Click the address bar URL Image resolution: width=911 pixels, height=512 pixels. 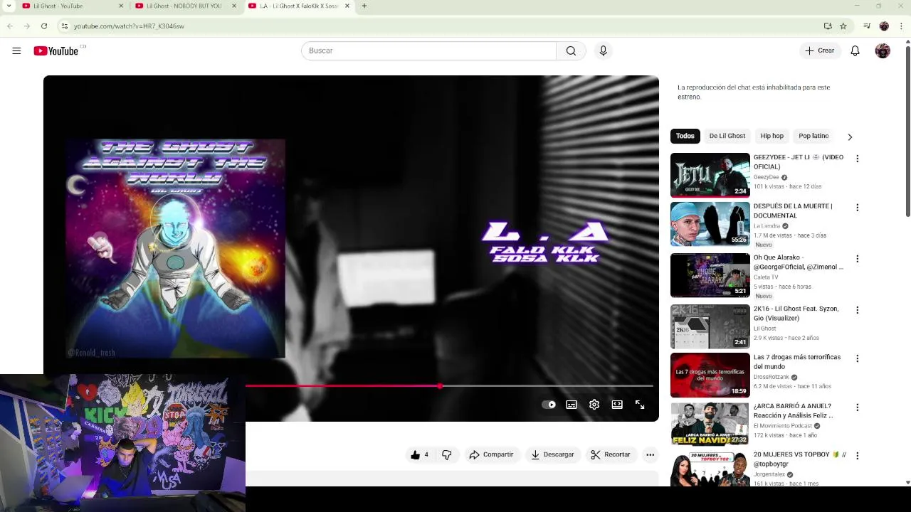[129, 26]
